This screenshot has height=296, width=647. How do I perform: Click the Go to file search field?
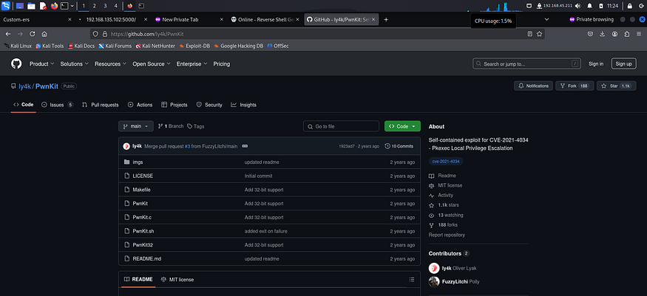[341, 126]
